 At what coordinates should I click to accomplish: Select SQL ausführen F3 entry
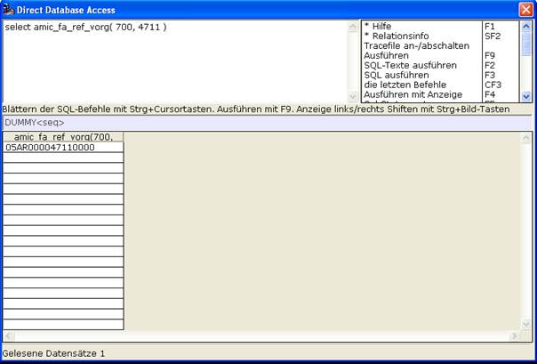click(440, 75)
